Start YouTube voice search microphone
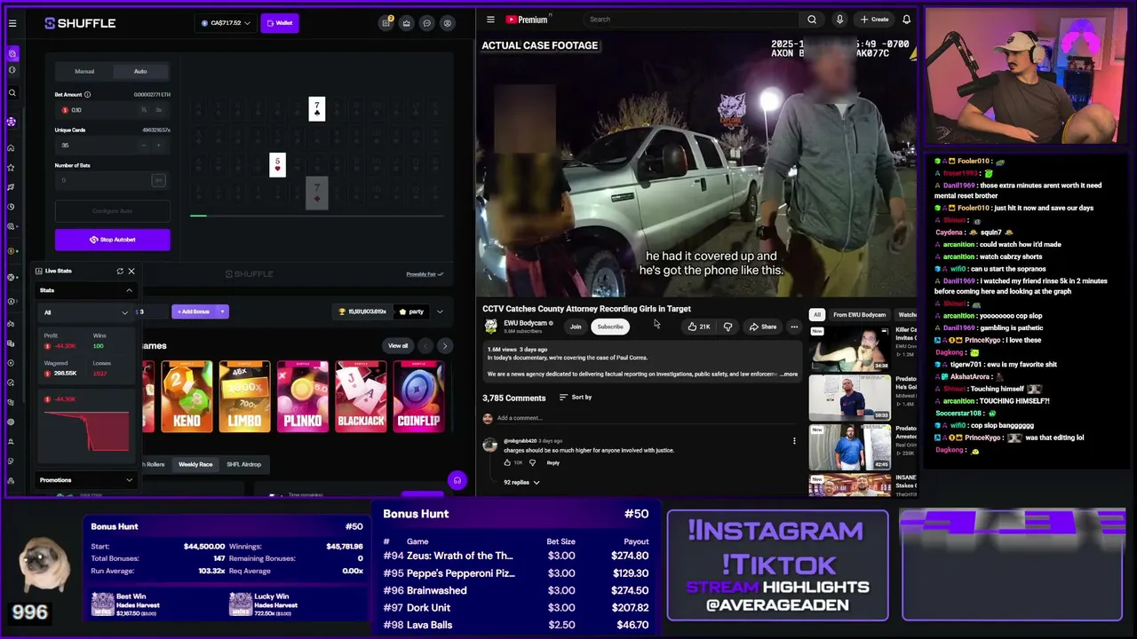This screenshot has height=639, width=1137. click(839, 20)
